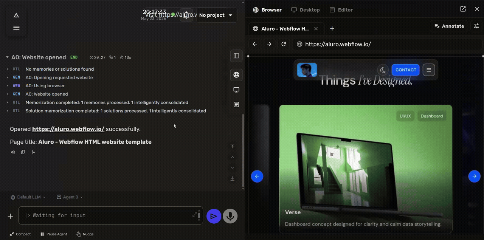Screen dimensions: 484x240
Task: Click the profile avatar on Aluro site
Action: pos(307,70)
